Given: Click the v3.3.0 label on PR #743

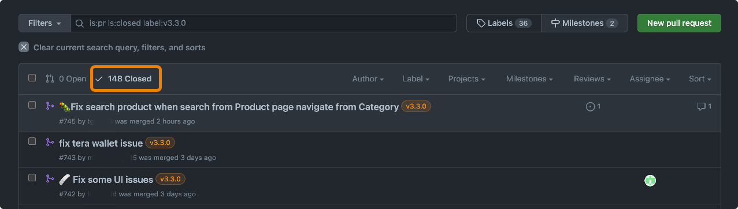Looking at the screenshot, I should 160,143.
